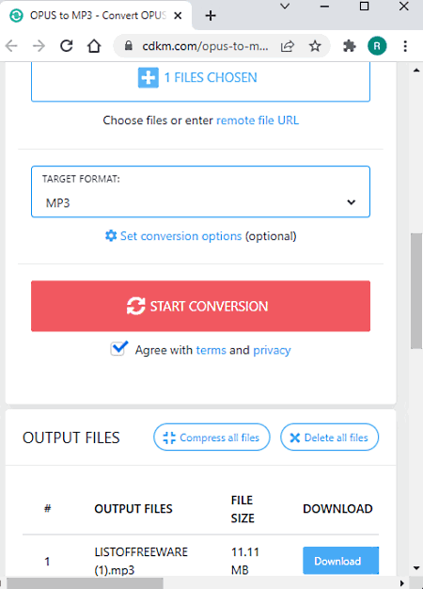
Task: Click the blue plus file chooser icon
Action: coord(149,78)
